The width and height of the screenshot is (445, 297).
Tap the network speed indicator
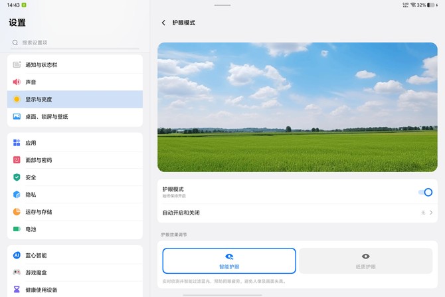tap(406, 5)
